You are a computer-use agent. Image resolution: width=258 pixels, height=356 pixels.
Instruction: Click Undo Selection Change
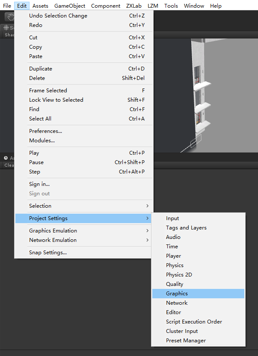point(58,15)
